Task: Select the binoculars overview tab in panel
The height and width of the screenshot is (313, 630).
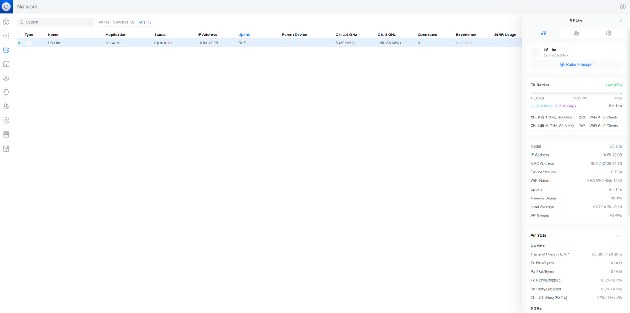Action: pos(543,33)
